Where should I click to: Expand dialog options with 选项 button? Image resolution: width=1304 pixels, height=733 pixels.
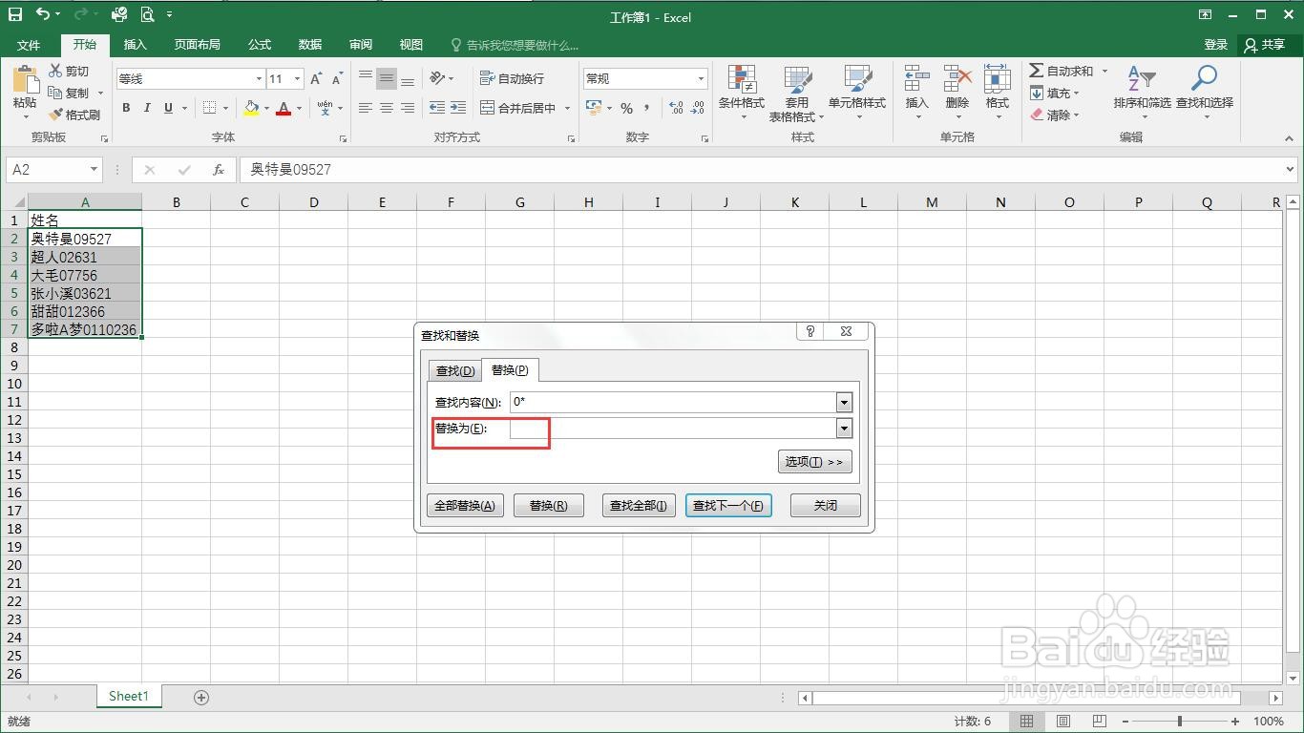click(x=814, y=461)
